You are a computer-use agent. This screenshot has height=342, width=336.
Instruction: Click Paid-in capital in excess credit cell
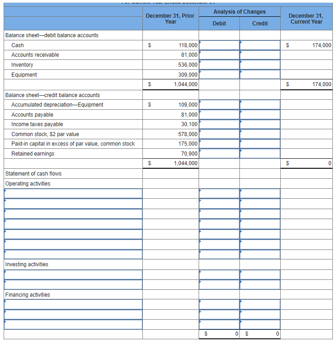pyautogui.click(x=260, y=144)
